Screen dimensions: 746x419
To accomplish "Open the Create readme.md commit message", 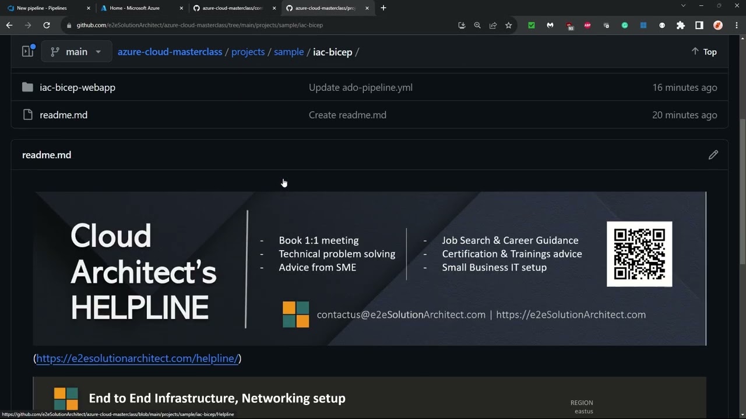I will pos(347,115).
